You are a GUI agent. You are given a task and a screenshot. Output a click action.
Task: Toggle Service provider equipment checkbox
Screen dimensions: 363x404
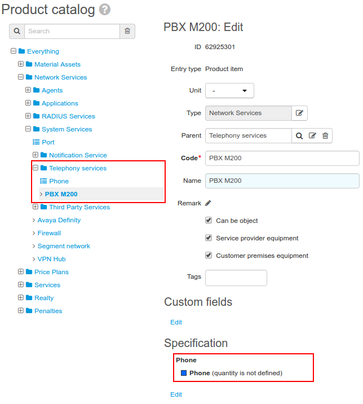pos(209,238)
